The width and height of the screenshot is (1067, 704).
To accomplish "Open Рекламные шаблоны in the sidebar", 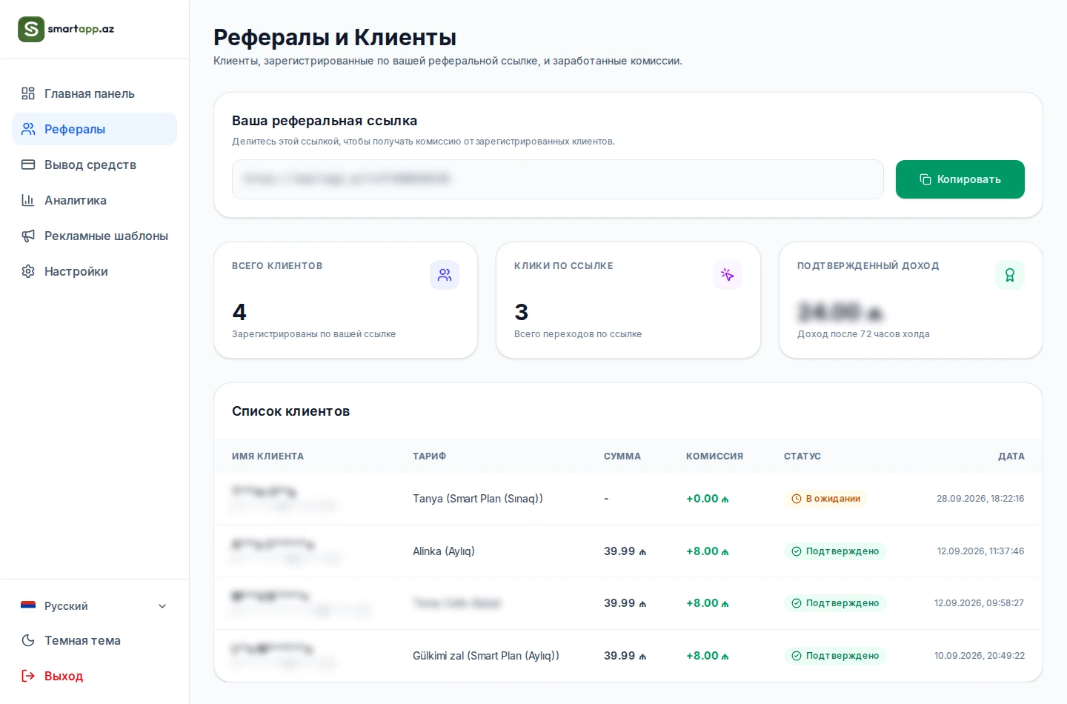I will [94, 236].
